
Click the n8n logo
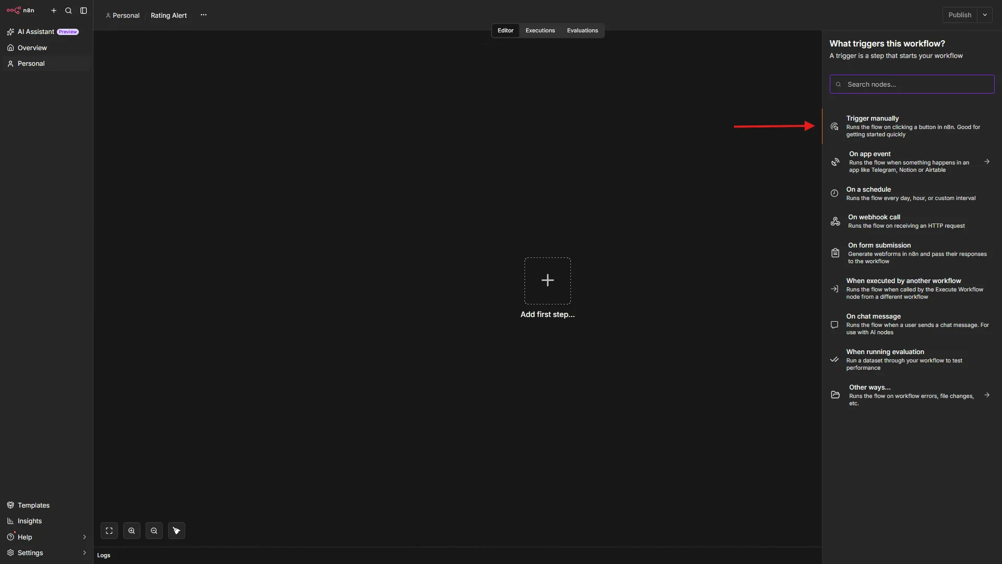pyautogui.click(x=20, y=10)
